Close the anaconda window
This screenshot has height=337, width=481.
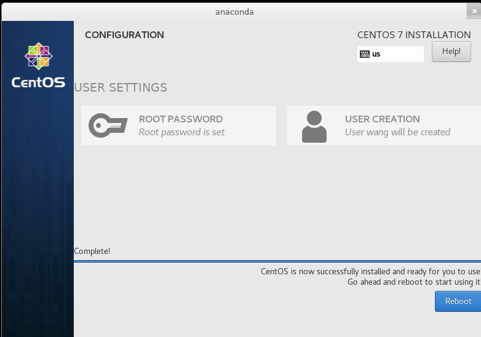474,11
